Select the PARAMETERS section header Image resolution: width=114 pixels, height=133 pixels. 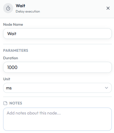(x=16, y=51)
